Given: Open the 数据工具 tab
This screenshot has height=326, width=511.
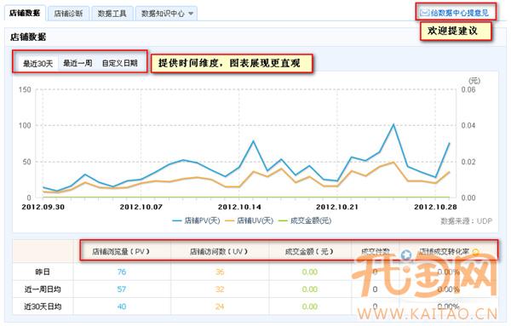Looking at the screenshot, I should 112,14.
